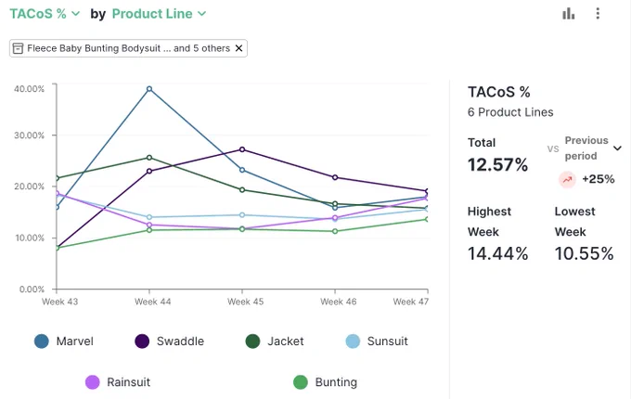Select the Swaddle peak point at Week 45
Image resolution: width=631 pixels, height=399 pixels.
pyautogui.click(x=242, y=149)
